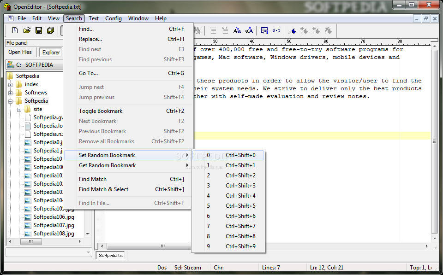Open the Config menu
The image size is (443, 275).
pos(114,18)
